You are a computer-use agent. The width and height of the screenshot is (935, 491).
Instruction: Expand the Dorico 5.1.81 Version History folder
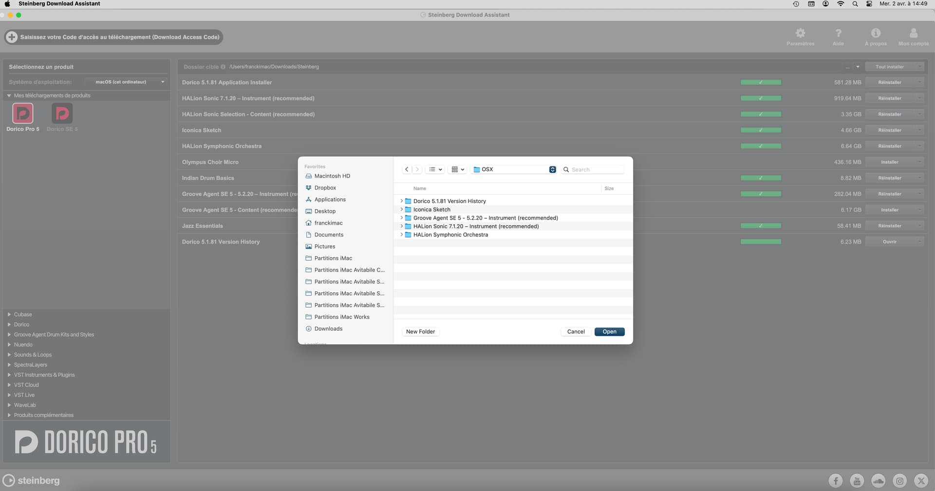click(401, 201)
